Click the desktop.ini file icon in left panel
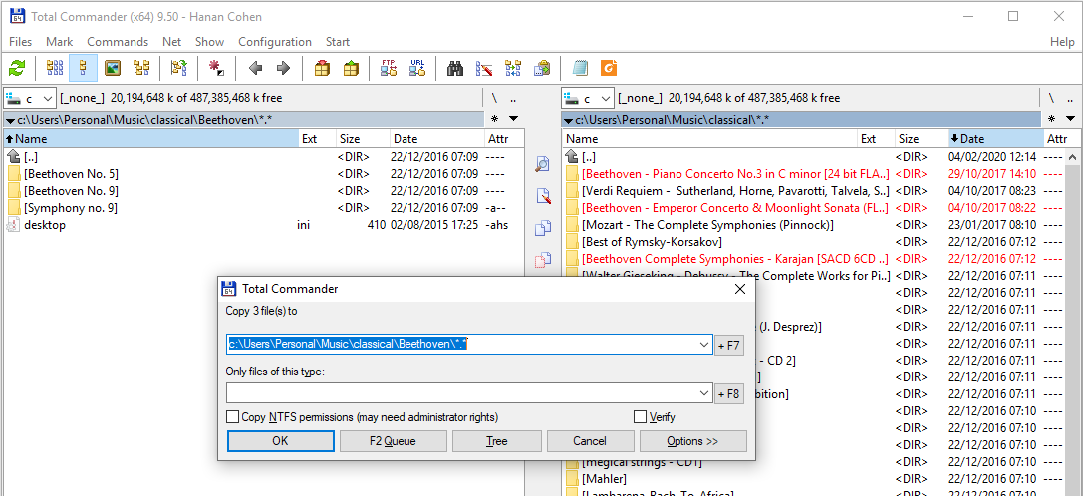 tap(12, 225)
